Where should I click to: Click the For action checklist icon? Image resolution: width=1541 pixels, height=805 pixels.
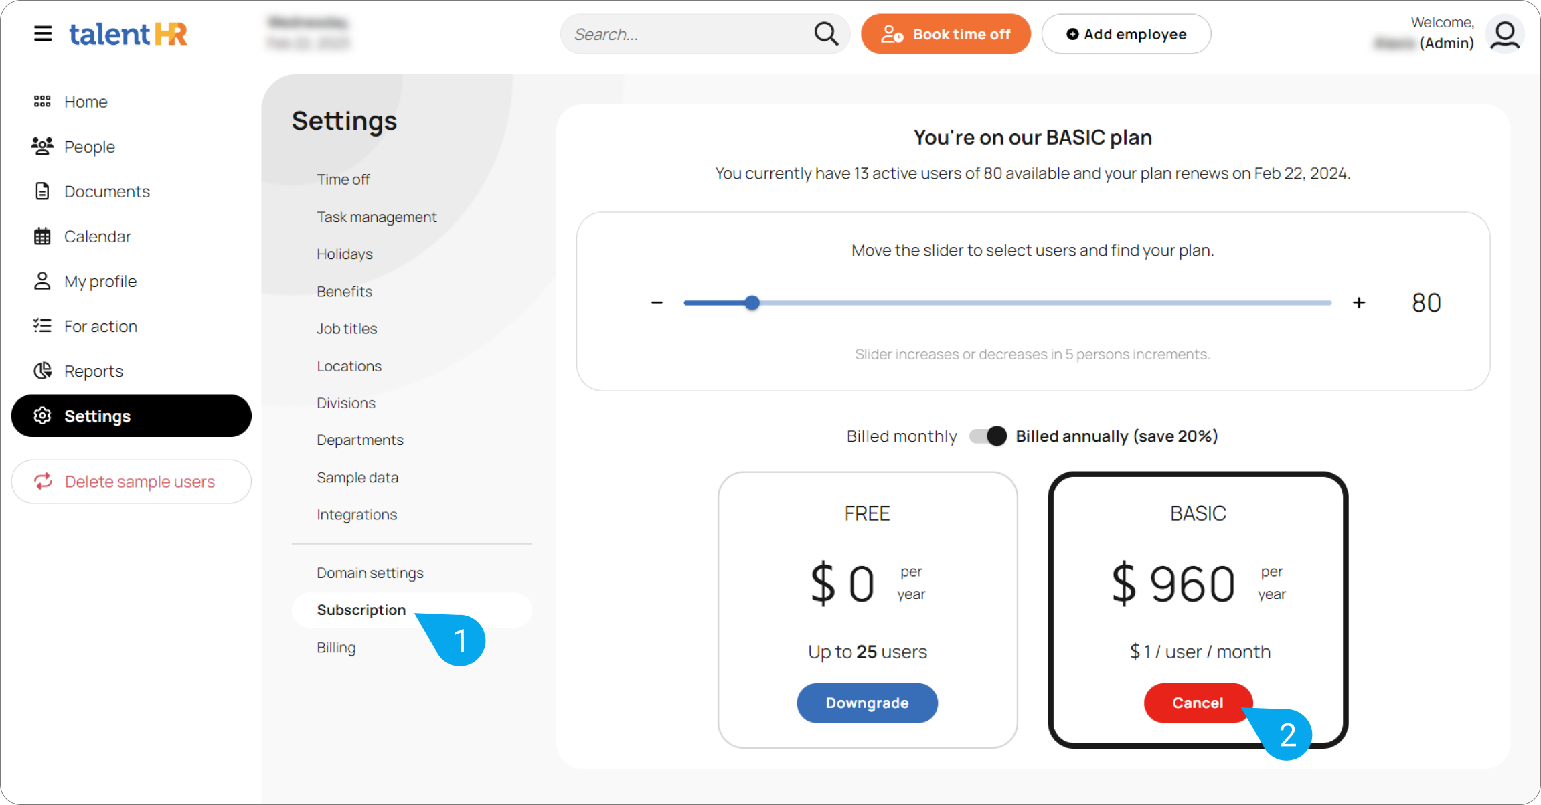coord(42,326)
